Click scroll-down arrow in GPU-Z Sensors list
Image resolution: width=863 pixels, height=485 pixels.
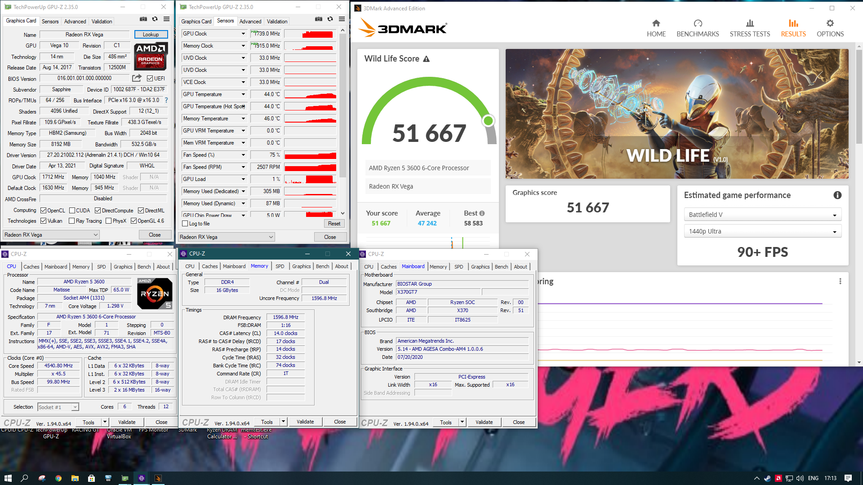coord(343,213)
